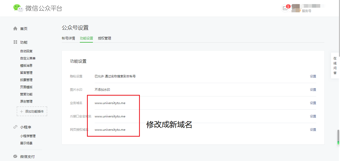Open 模板消息 in sidebar
340x161 pixels.
coord(26,66)
